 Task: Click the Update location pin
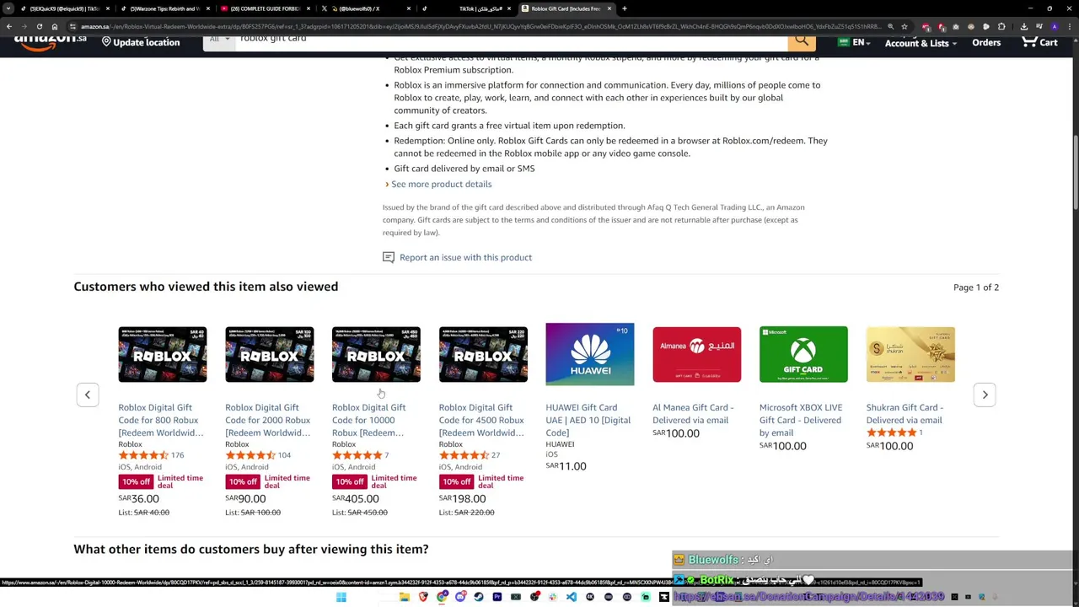point(107,41)
